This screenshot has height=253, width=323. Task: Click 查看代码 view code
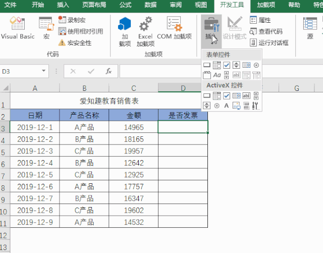pyautogui.click(x=266, y=31)
